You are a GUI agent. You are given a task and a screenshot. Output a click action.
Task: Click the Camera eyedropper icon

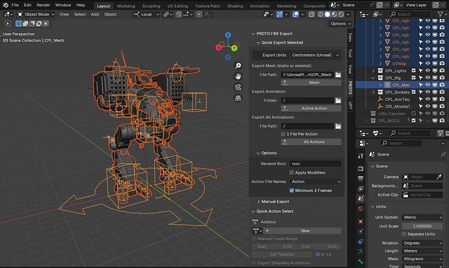tap(439, 177)
